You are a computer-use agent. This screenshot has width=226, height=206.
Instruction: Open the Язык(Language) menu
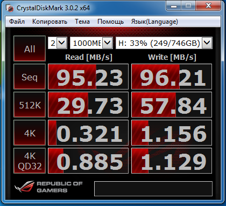pos(154,22)
